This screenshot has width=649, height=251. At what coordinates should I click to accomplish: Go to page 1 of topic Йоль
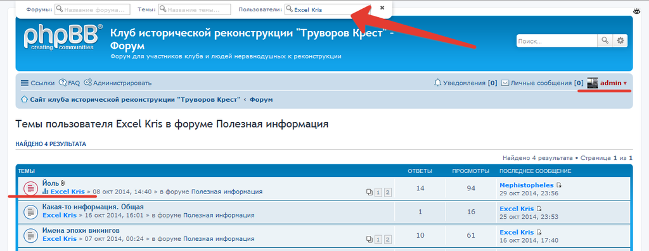pos(378,192)
